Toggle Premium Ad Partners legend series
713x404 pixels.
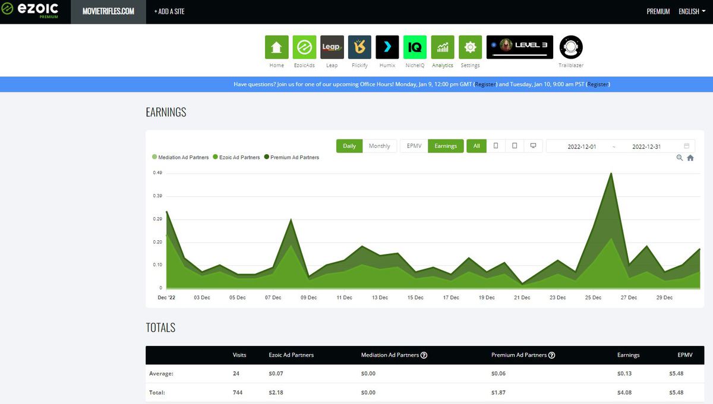pos(291,157)
